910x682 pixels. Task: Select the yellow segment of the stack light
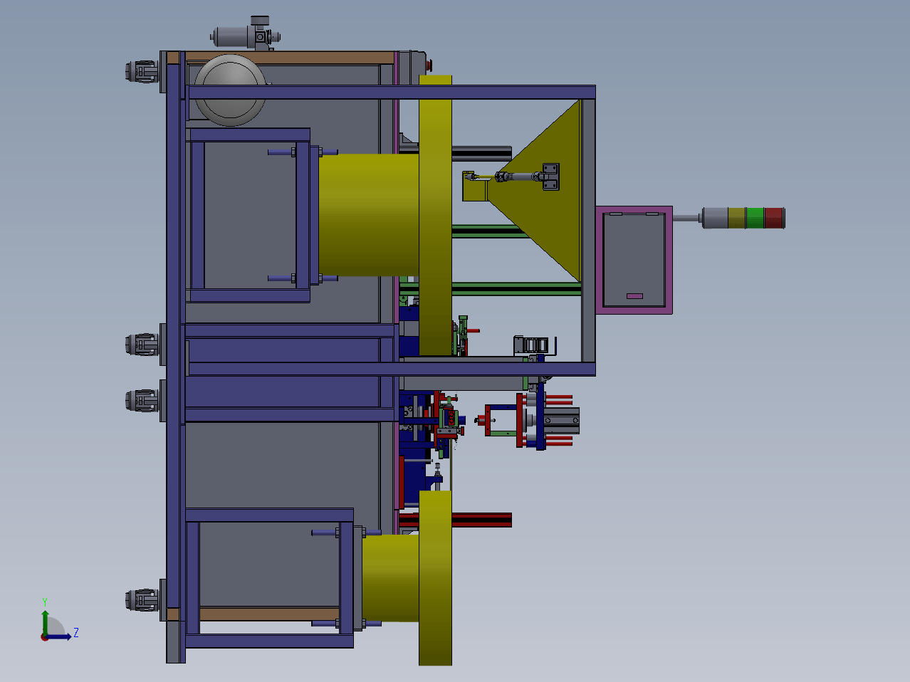coord(737,218)
